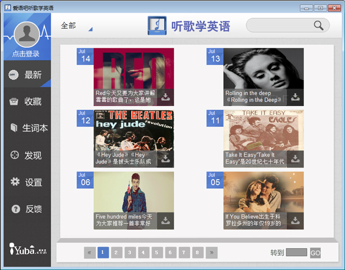
Task: Open the 收藏 favorites tab
Action: 27,101
